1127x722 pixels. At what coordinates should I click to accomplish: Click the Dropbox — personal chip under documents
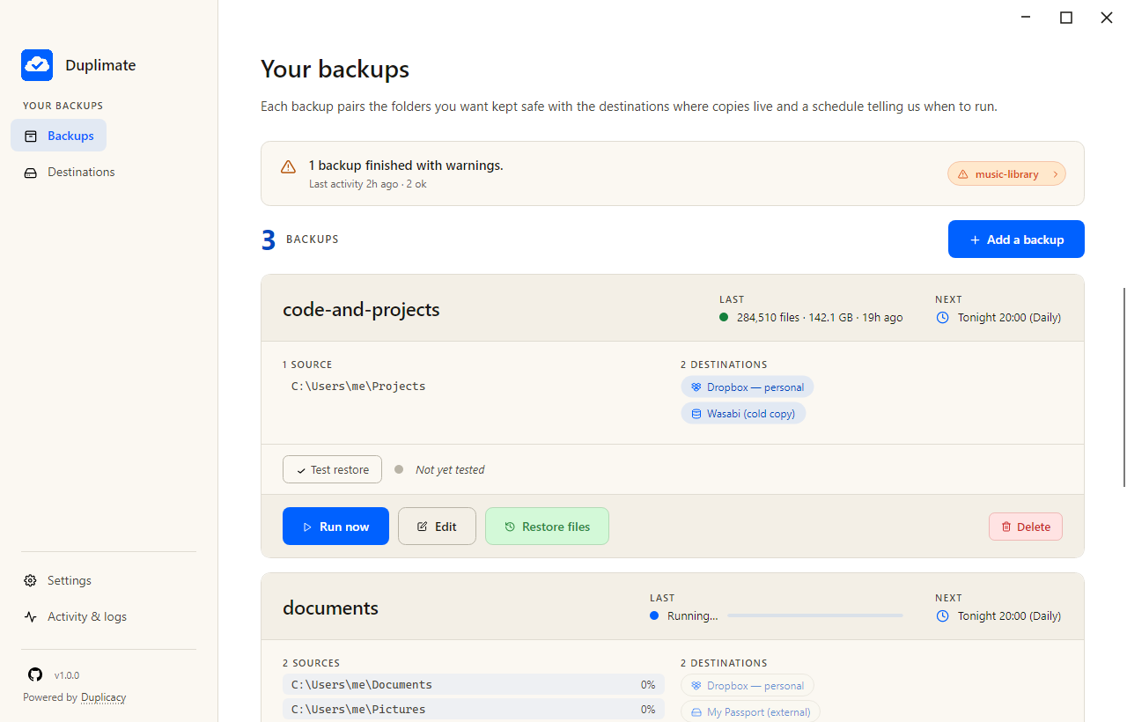(747, 685)
